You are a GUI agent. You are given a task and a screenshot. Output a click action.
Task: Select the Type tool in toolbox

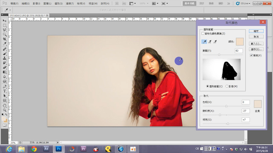pos(5,91)
